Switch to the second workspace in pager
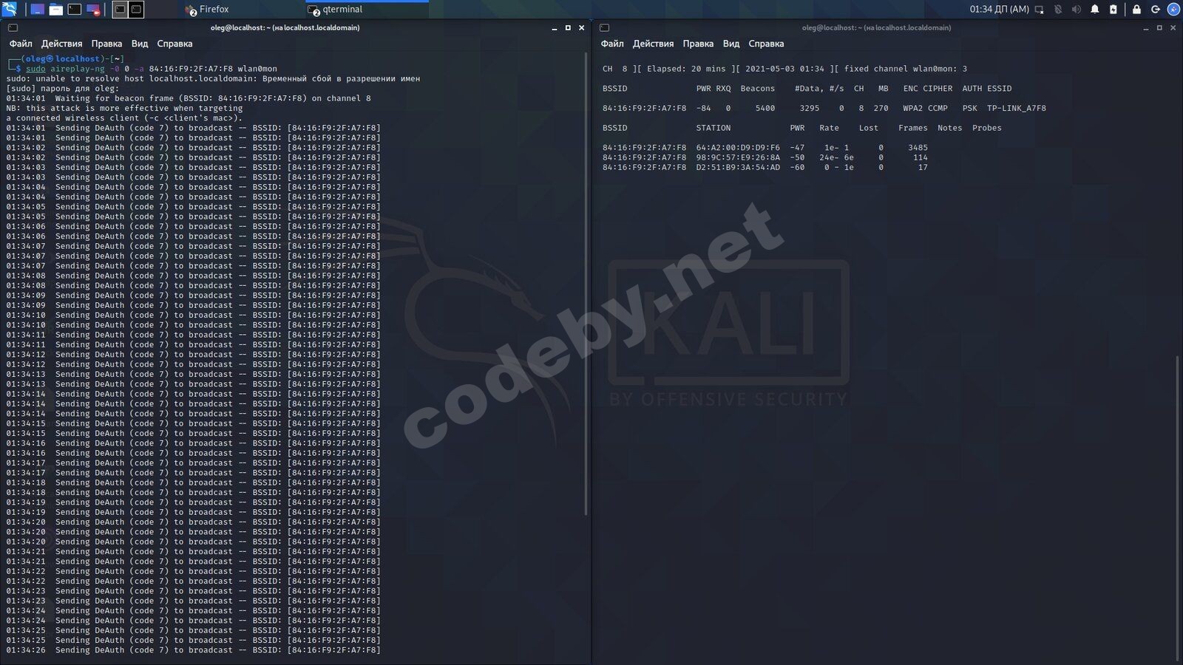1183x665 pixels. 136,10
